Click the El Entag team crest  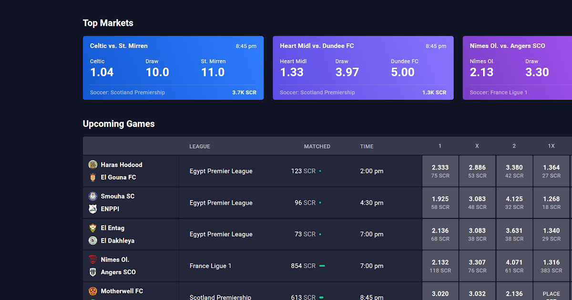(x=93, y=228)
